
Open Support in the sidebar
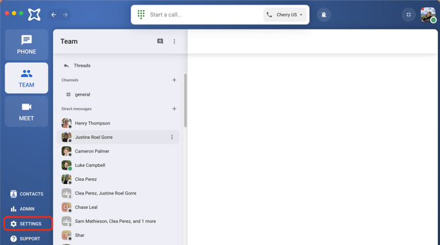tap(25, 238)
